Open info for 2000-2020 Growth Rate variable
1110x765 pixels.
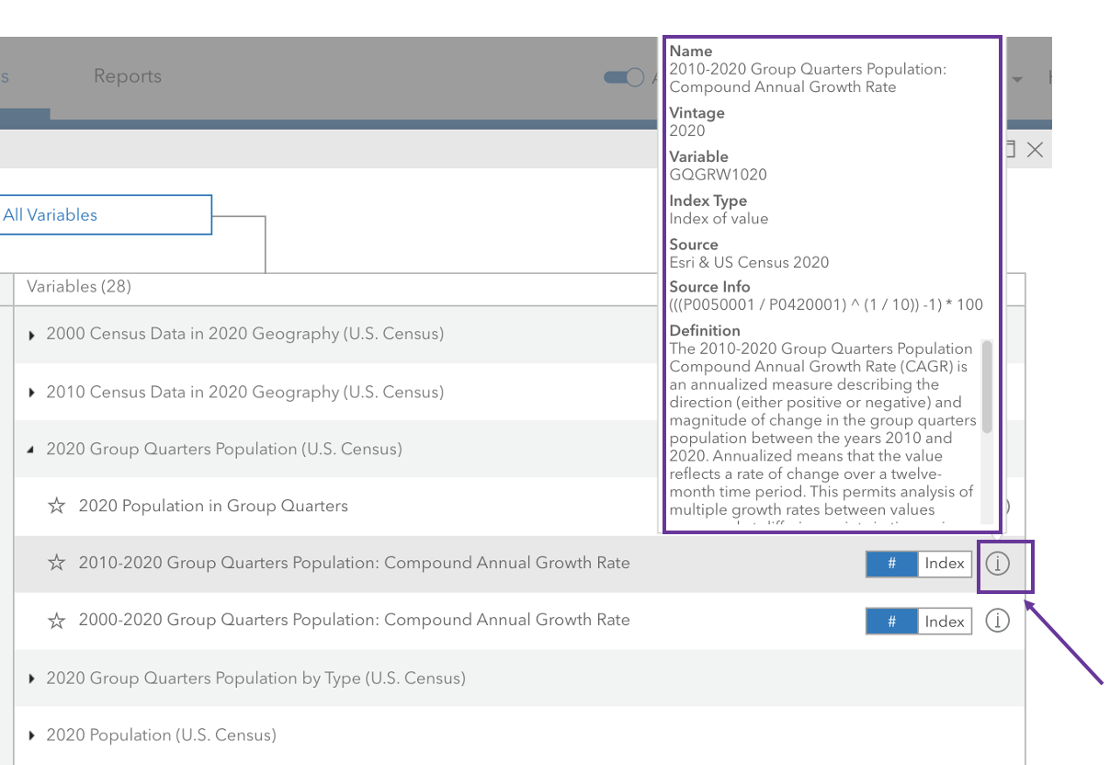click(997, 622)
